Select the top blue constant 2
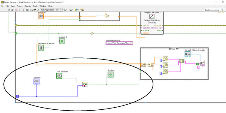Screen dimensions: 226x113 click(x=161, y=60)
